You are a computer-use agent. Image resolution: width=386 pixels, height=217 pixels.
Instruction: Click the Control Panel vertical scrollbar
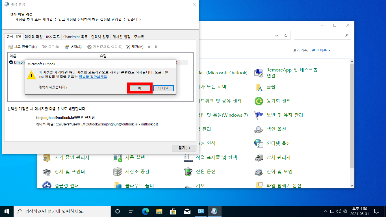pyautogui.click(x=352, y=116)
